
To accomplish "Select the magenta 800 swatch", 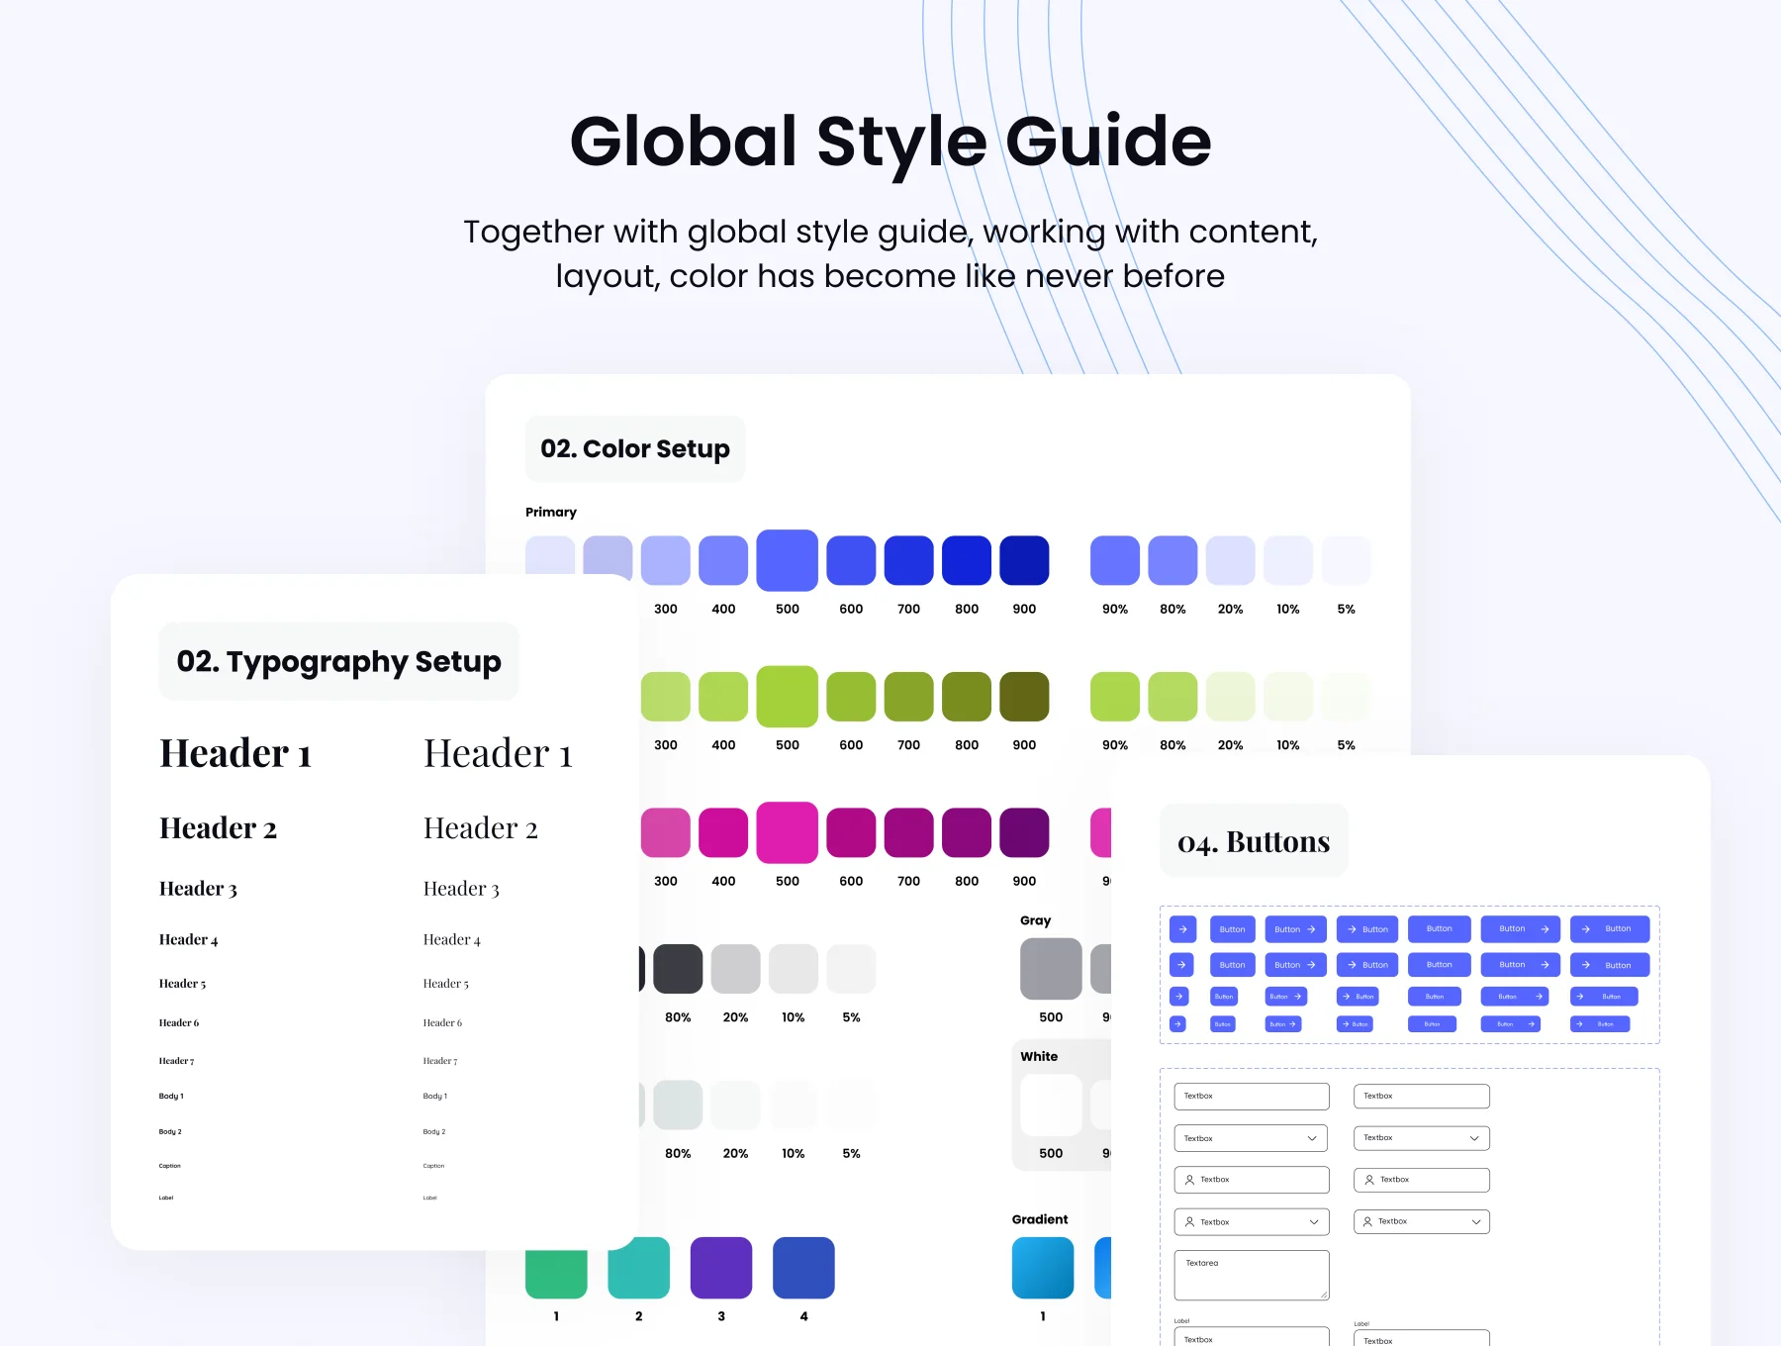I will pos(967,832).
